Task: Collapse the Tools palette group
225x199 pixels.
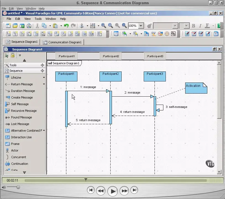Action: point(42,65)
